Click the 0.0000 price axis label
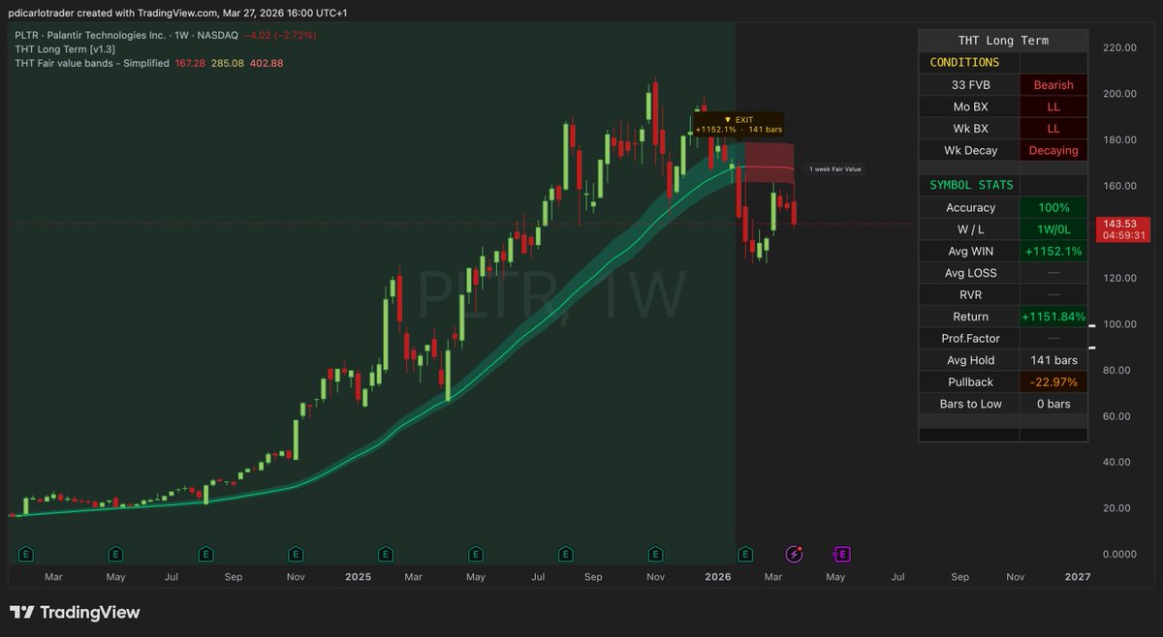 1118,554
